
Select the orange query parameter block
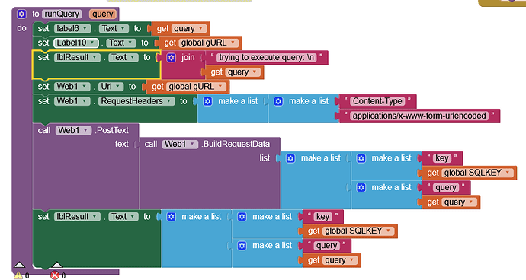(x=103, y=14)
